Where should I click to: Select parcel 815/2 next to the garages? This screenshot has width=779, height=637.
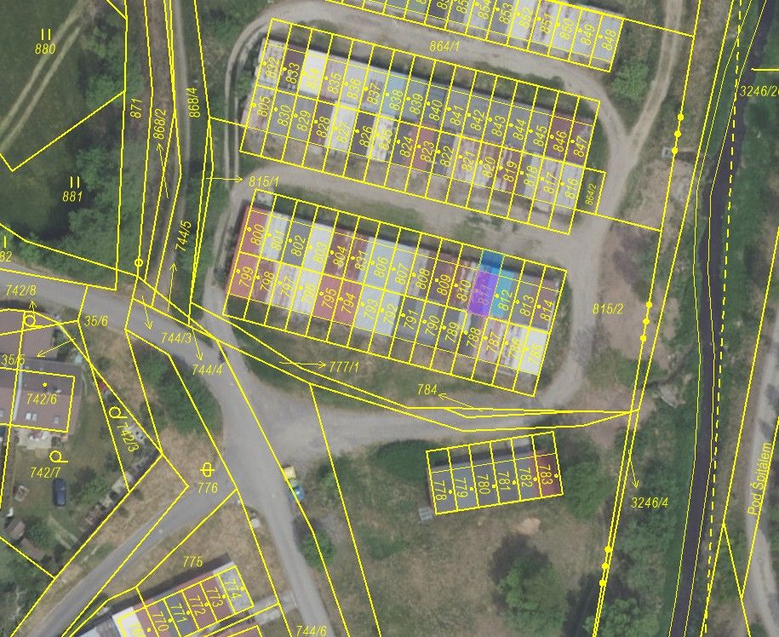point(608,308)
